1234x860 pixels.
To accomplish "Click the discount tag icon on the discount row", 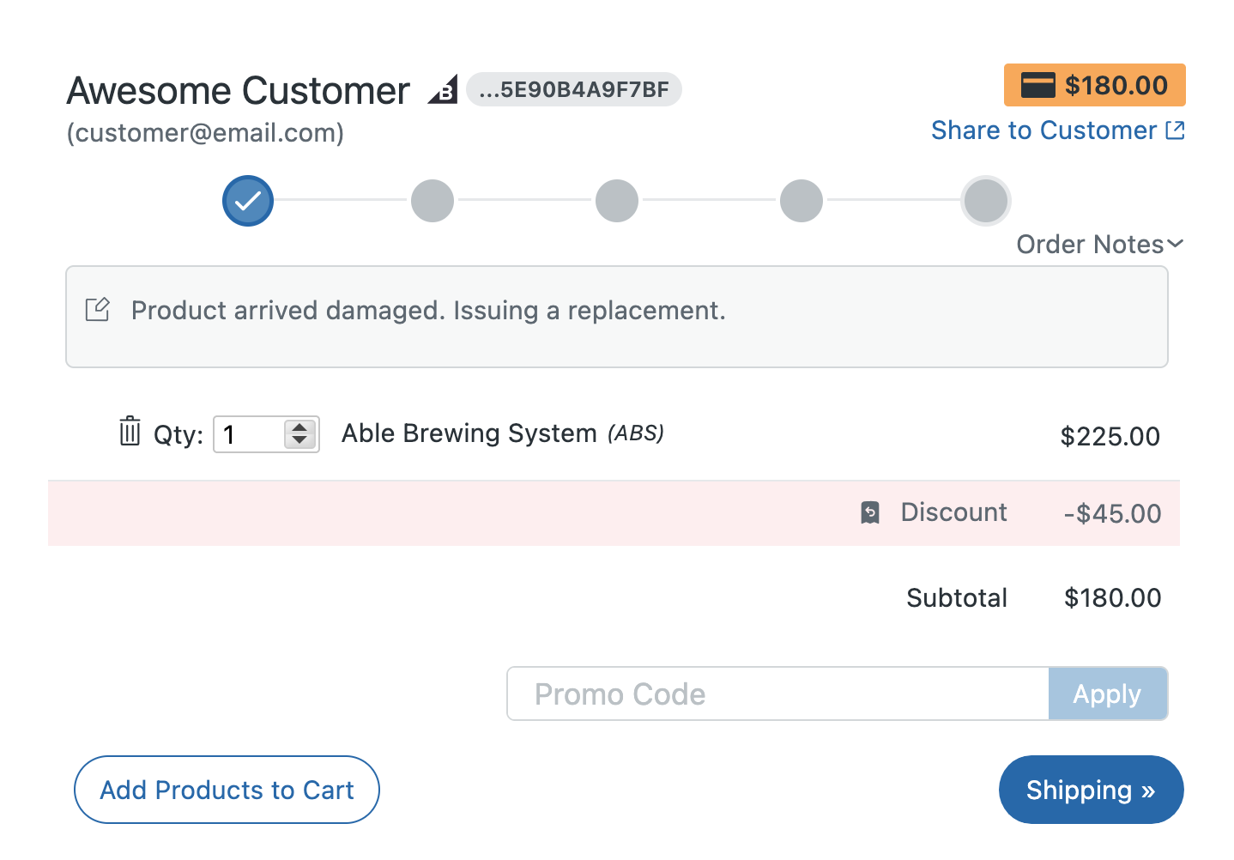I will (870, 512).
